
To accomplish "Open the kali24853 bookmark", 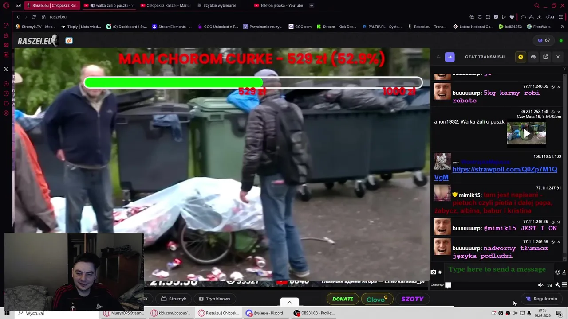I will tap(510, 27).
